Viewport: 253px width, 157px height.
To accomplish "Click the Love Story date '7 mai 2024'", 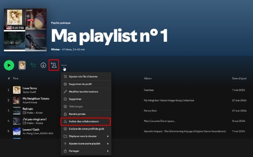I will point(239,90).
